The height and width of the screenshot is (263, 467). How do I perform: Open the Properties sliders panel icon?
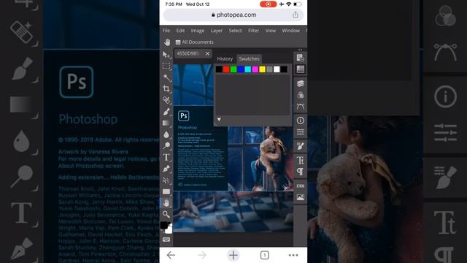[300, 131]
